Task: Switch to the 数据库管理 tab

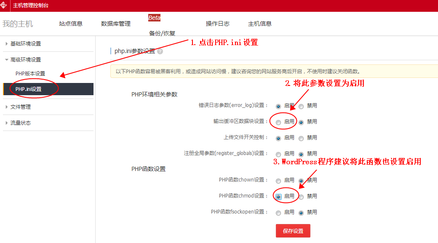Action: [116, 24]
